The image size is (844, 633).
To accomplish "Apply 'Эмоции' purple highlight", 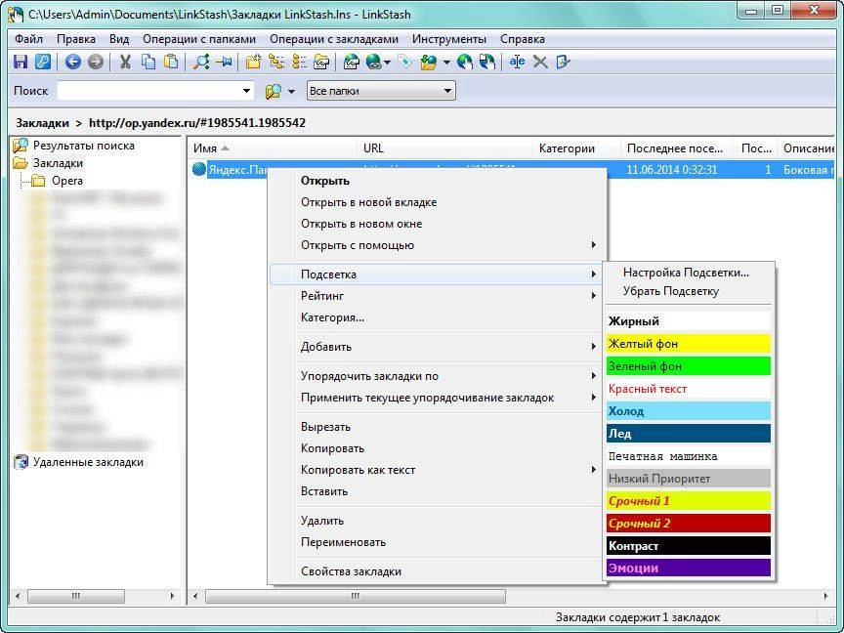I will pos(688,568).
